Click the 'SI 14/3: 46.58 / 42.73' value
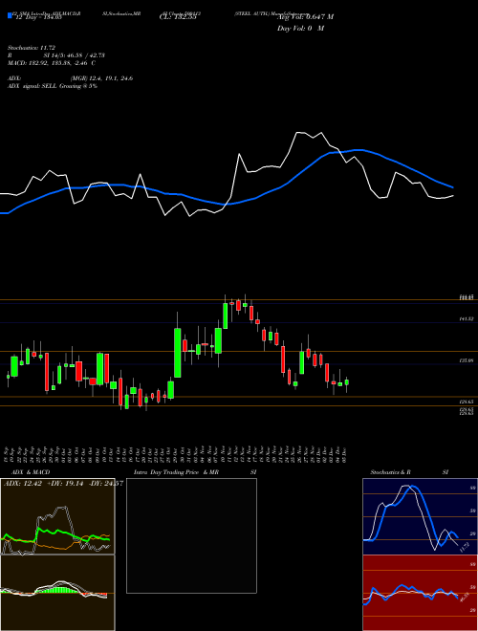This screenshot has height=631, width=478. tap(74, 55)
